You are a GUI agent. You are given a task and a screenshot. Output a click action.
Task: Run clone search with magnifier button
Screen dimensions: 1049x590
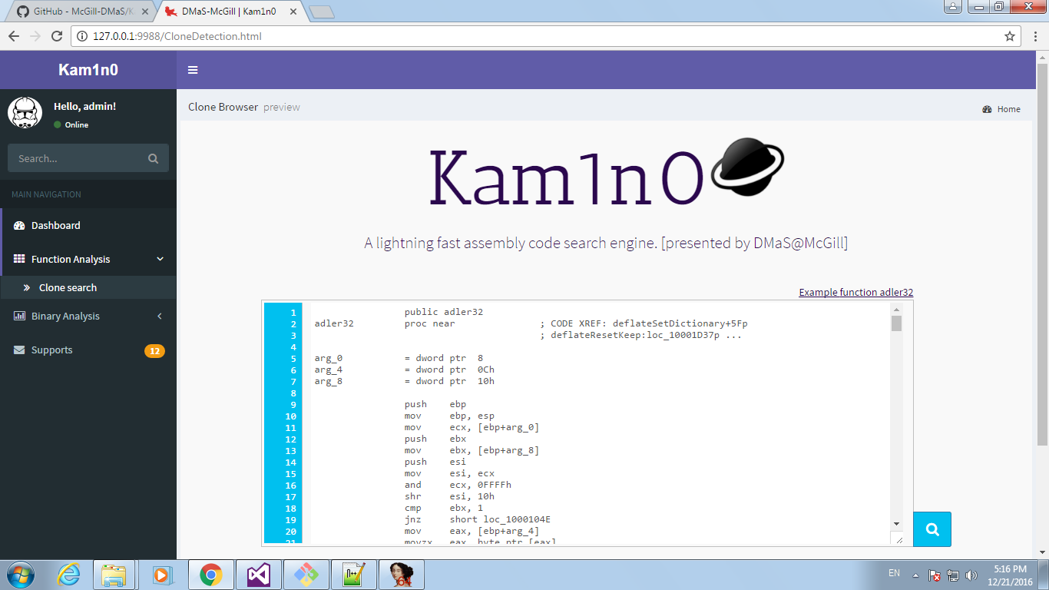click(932, 529)
